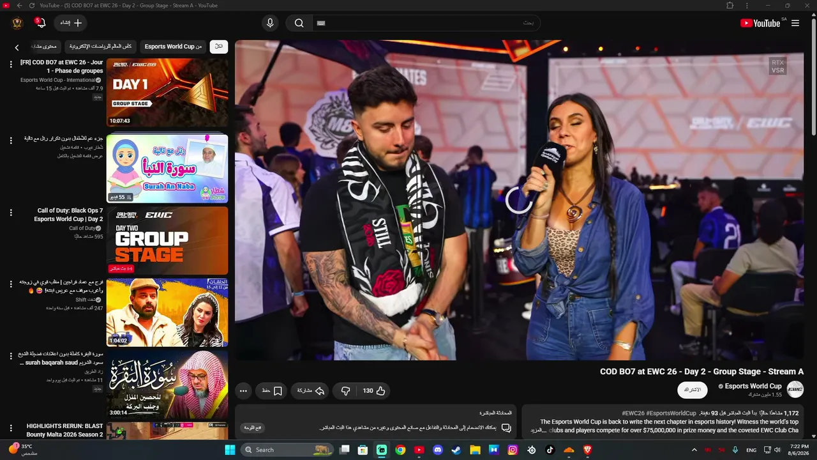Open the account avatar menu
This screenshot has width=817, height=460.
(17, 23)
